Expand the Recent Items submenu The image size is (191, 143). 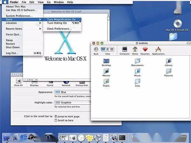(x=22, y=29)
